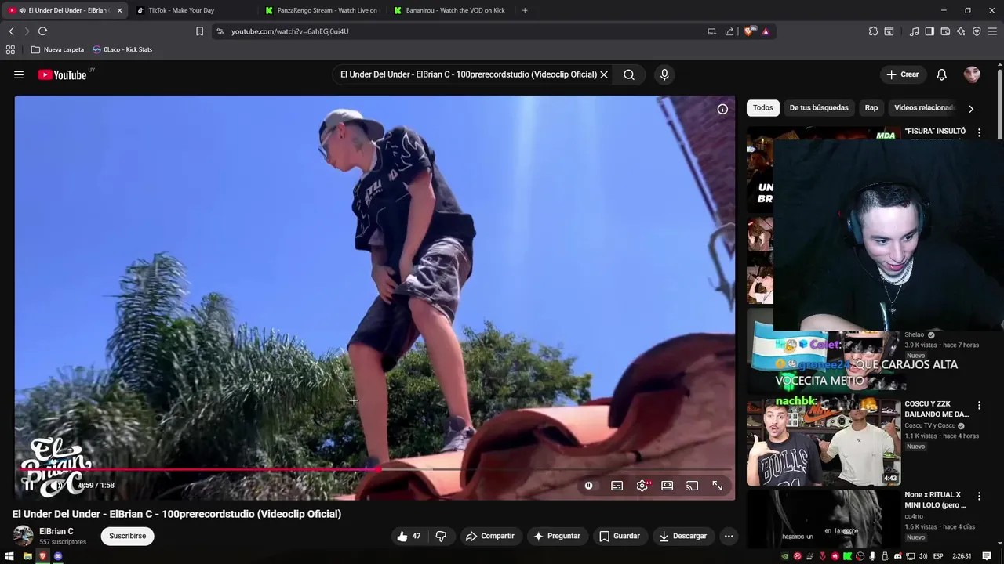Screen dimensions: 1004x564
Task: Open Brave playlist music note icon
Action: (x=914, y=31)
